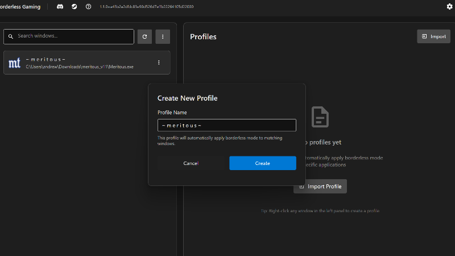This screenshot has height=256, width=455.
Task: Click the empty profiles document icon
Action: pos(320,116)
